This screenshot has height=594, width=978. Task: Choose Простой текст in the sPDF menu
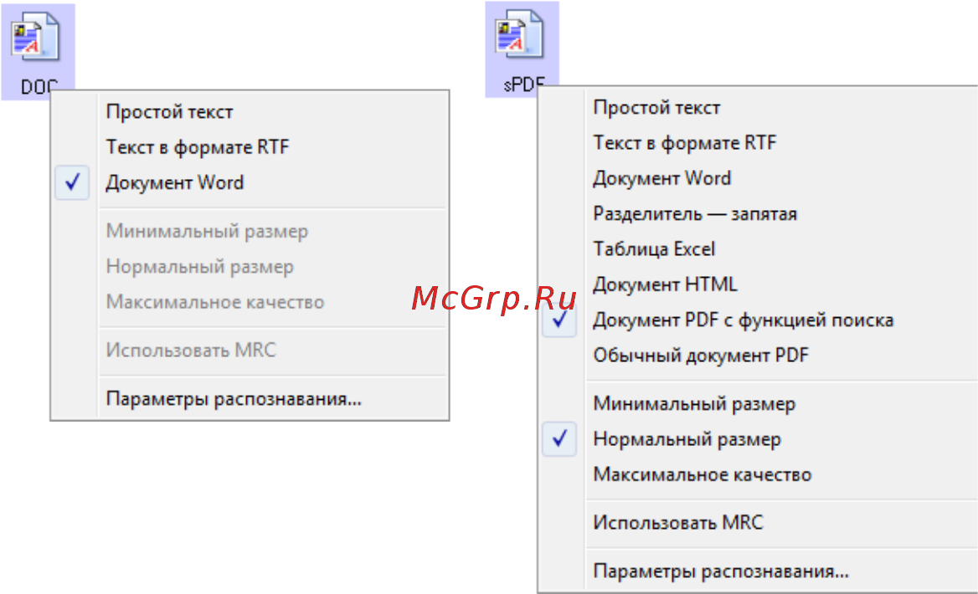[x=758, y=108]
